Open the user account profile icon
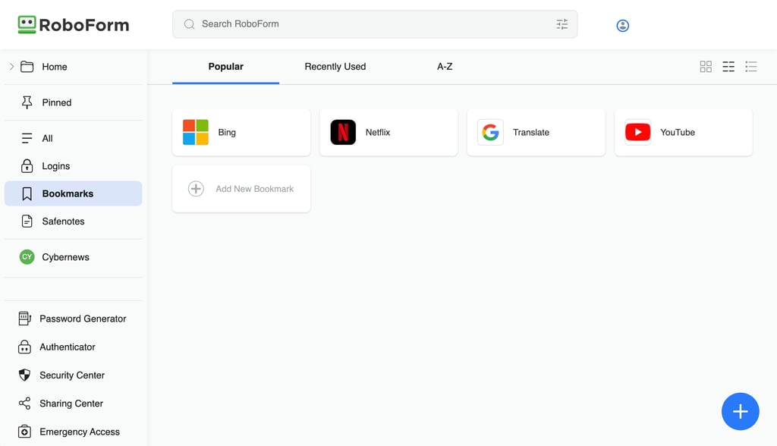Image resolution: width=777 pixels, height=446 pixels. pyautogui.click(x=623, y=25)
